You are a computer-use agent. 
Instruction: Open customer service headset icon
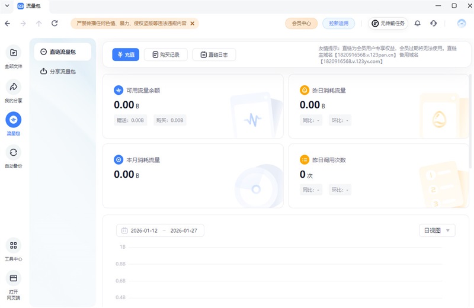pos(433,23)
